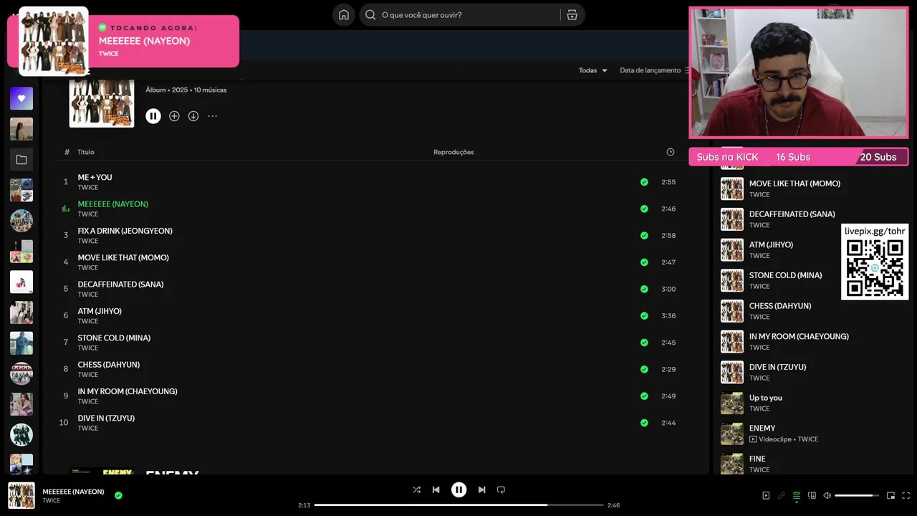Viewport: 917px width, 516px height.
Task: Toggle saved checkmark for FIX A DRINK (JEONGYEON)
Action: coord(644,235)
